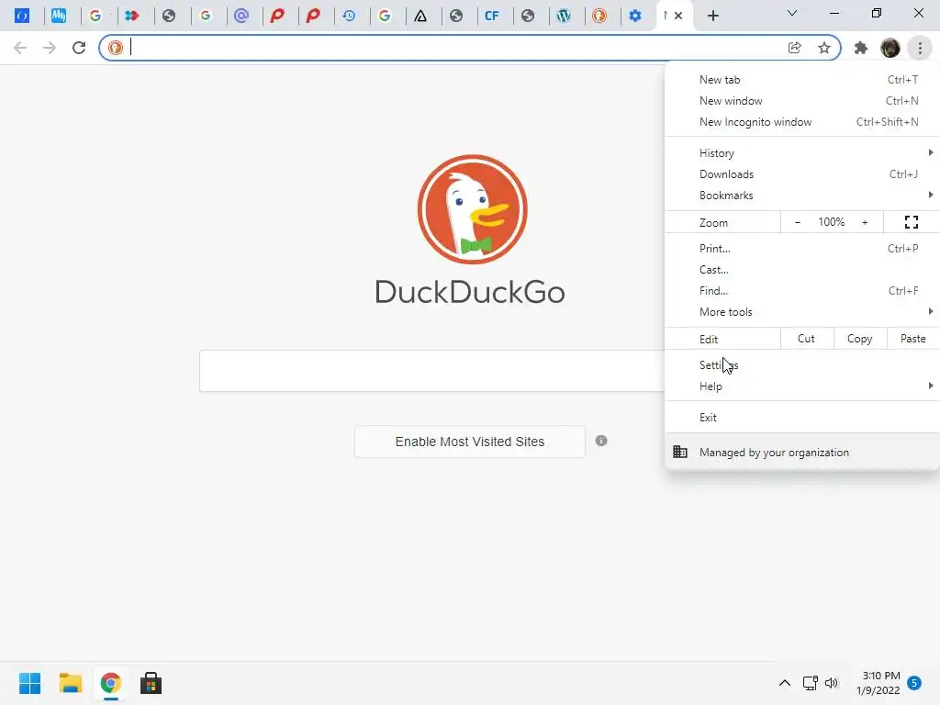The image size is (940, 705).
Task: Close the active tab with X
Action: (678, 16)
